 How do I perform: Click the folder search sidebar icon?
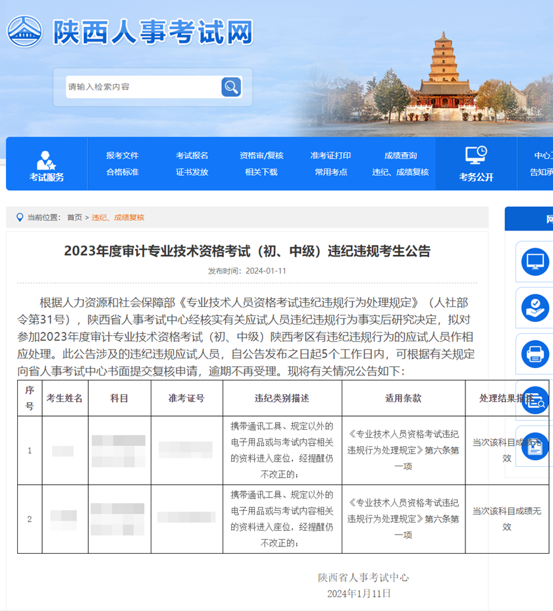point(535,400)
